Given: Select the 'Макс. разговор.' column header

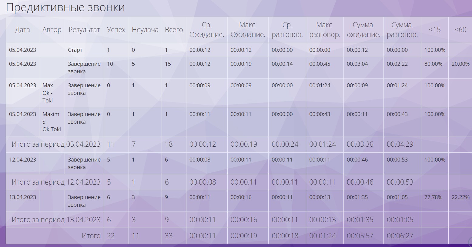Looking at the screenshot, I should tap(325, 30).
